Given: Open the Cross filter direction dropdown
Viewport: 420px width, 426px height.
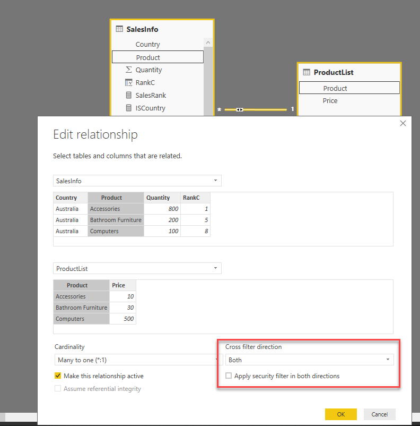Looking at the screenshot, I should (x=309, y=360).
